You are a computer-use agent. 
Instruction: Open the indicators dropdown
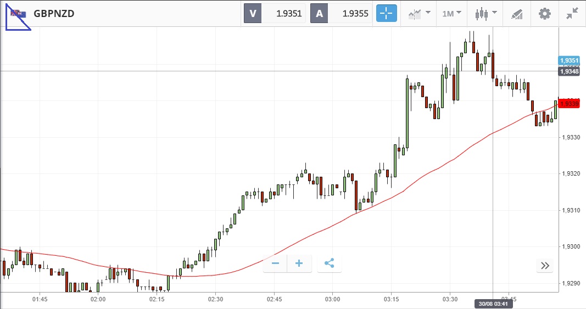click(419, 14)
